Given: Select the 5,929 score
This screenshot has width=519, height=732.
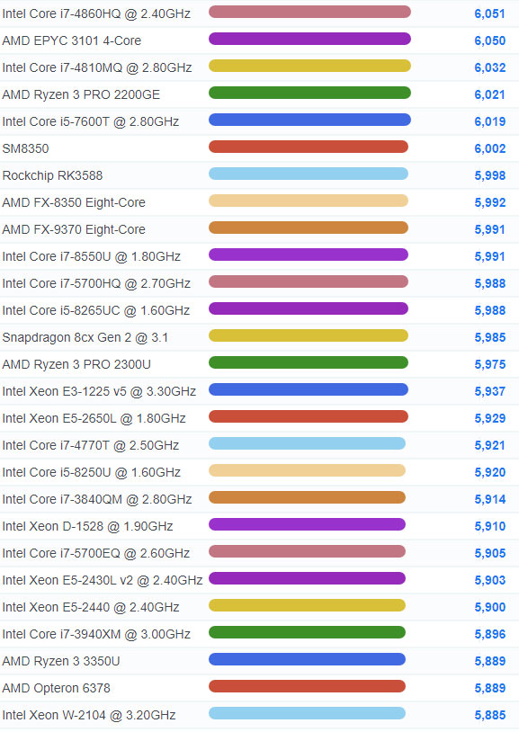Looking at the screenshot, I should (x=490, y=418).
